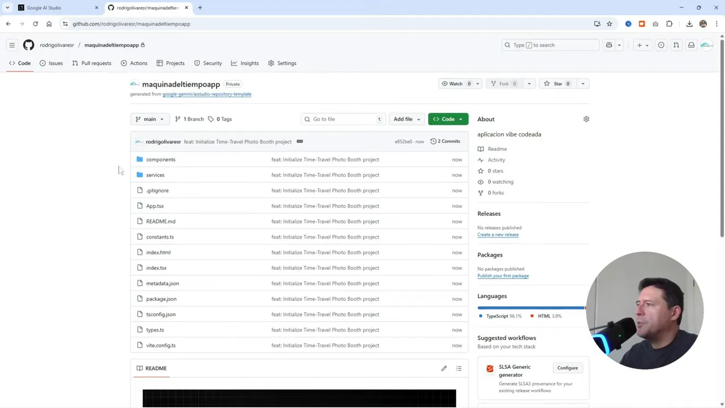Open notifications from the bell icon
The image size is (725, 408).
point(691,45)
